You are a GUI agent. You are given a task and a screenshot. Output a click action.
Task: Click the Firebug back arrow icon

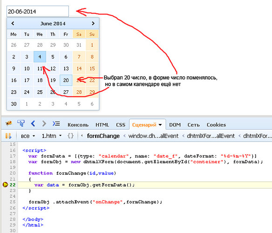(x=33, y=123)
